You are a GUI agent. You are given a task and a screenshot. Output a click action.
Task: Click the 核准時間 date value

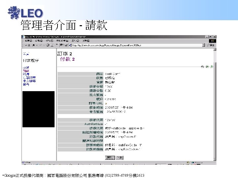click(x=119, y=108)
